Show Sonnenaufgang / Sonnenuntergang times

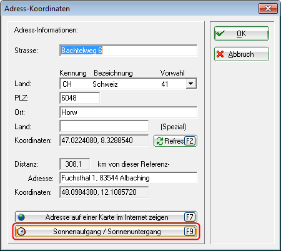[x=106, y=232]
